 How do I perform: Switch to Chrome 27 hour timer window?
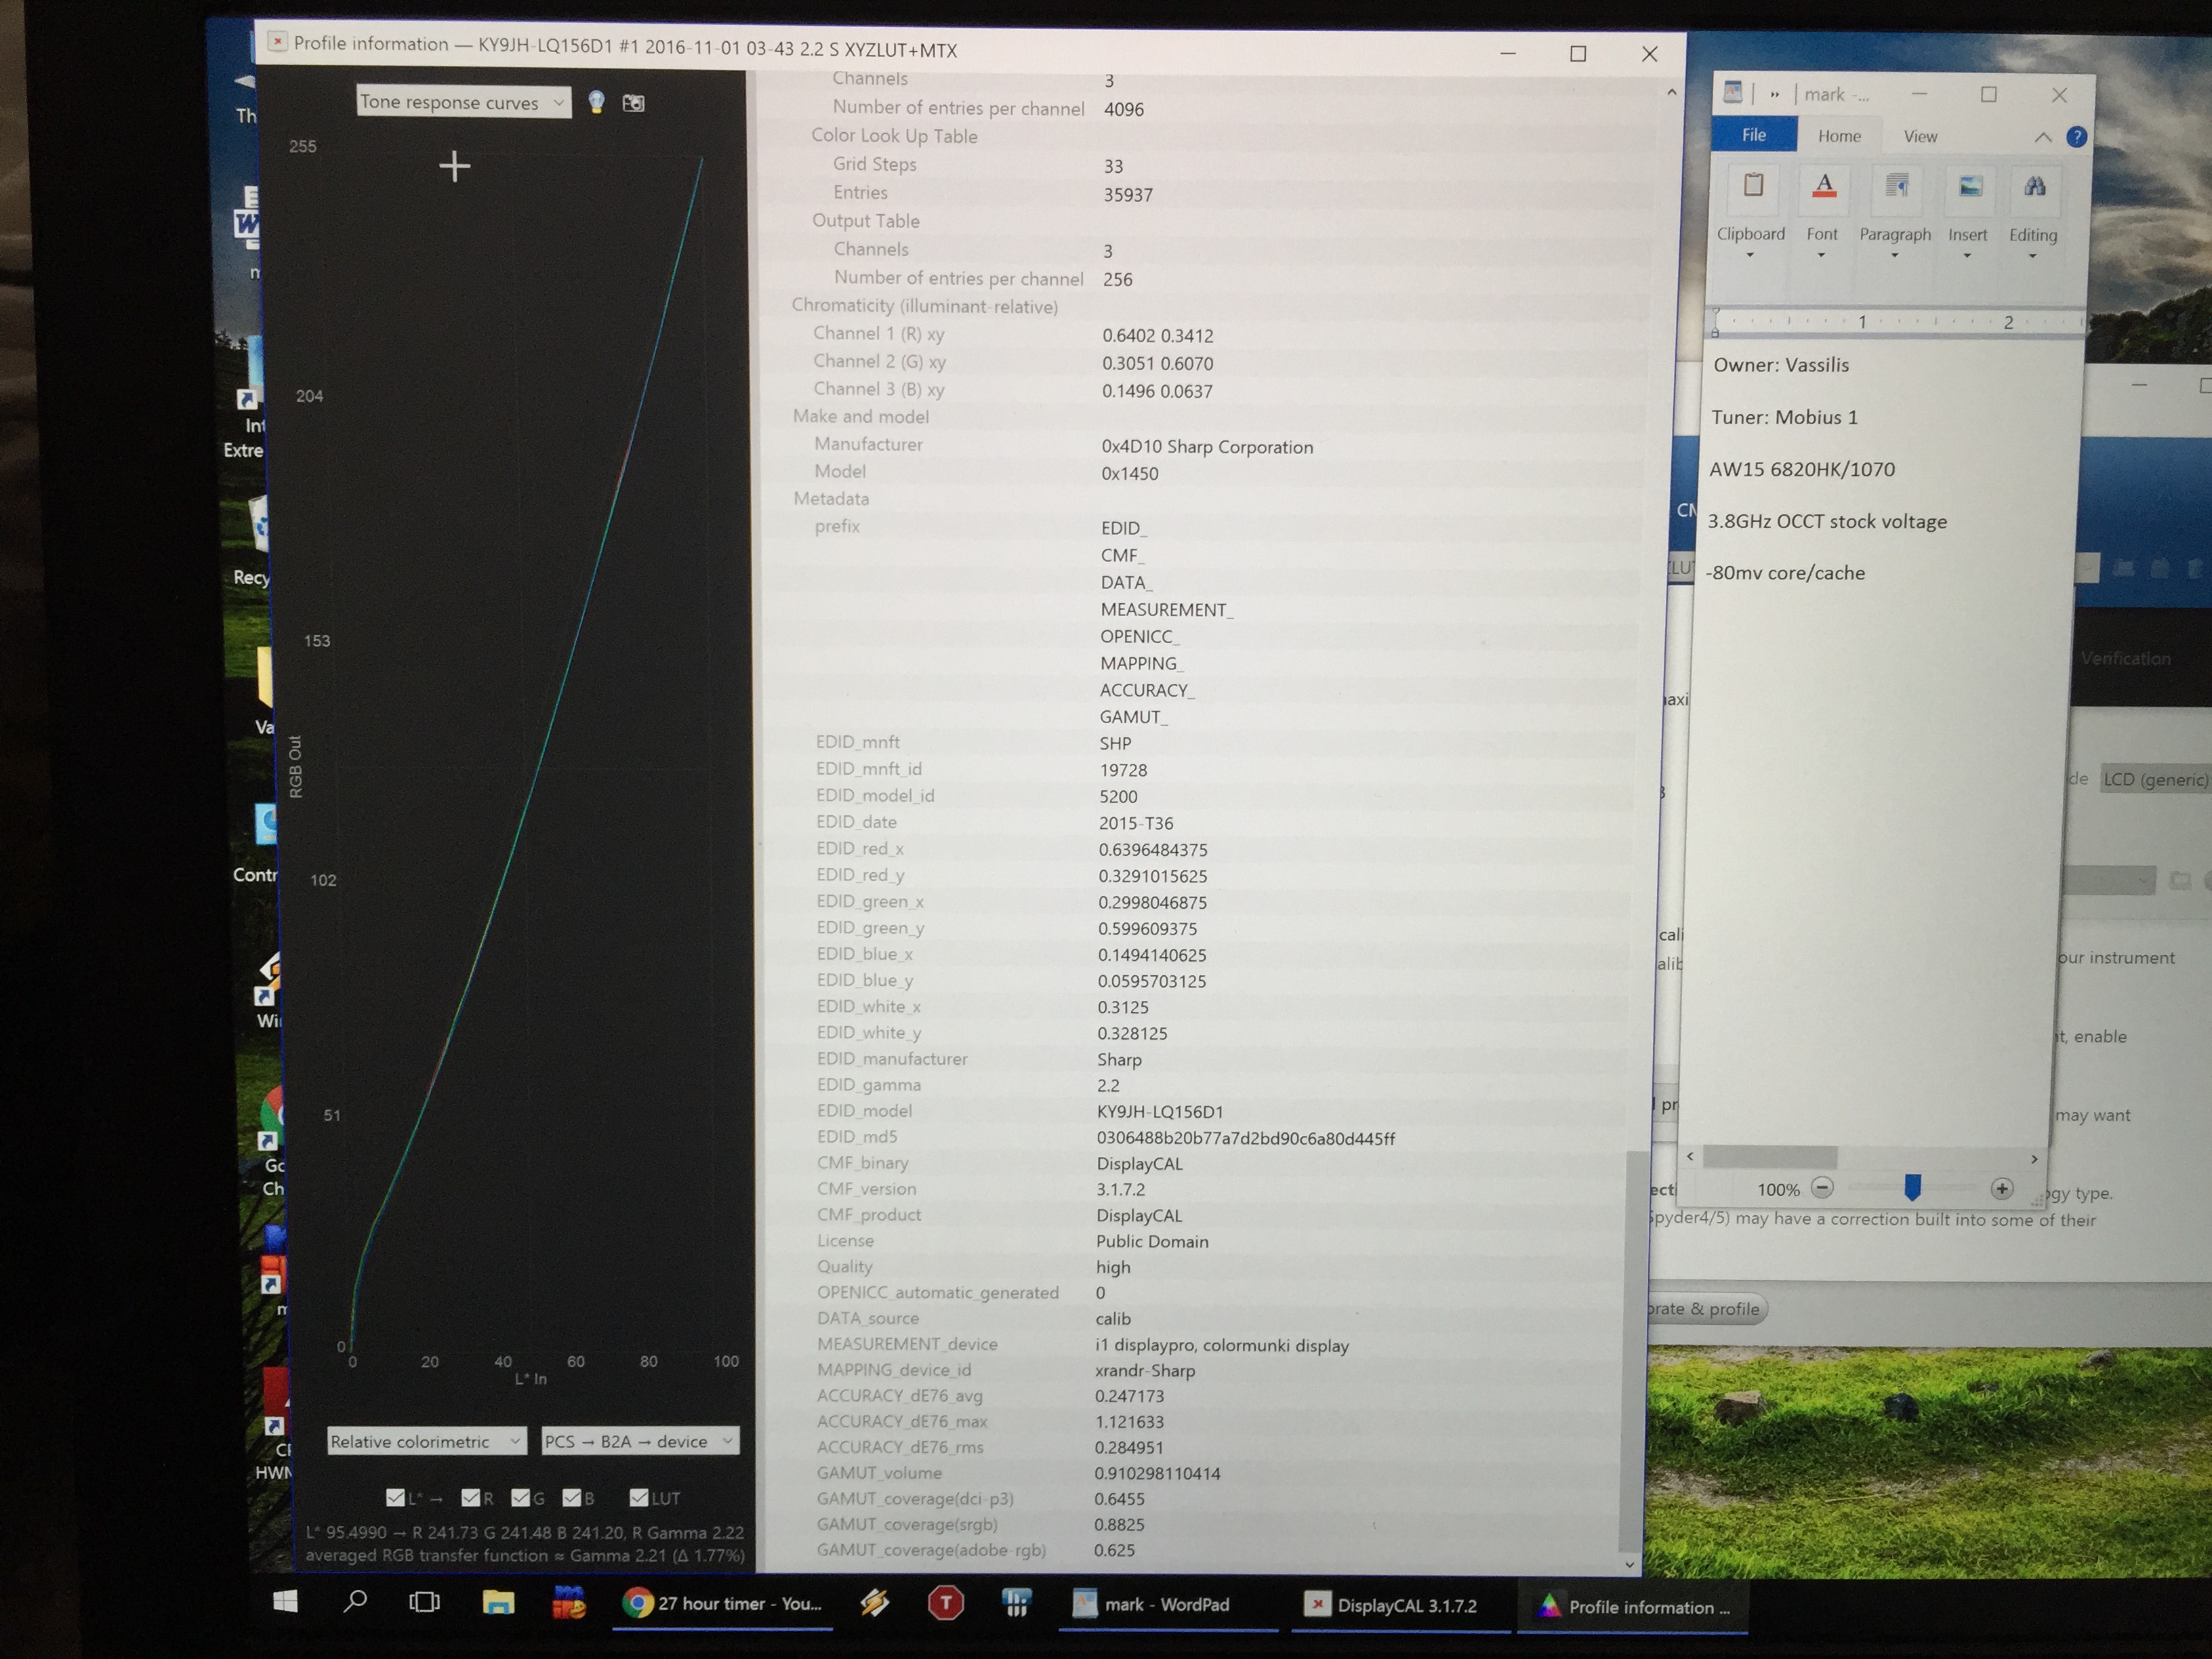[722, 1604]
